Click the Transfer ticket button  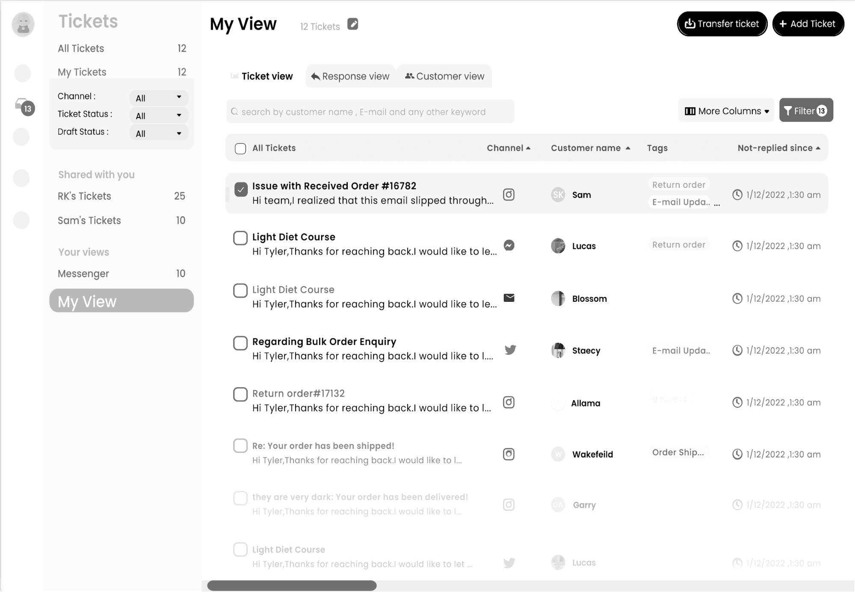[x=722, y=24]
